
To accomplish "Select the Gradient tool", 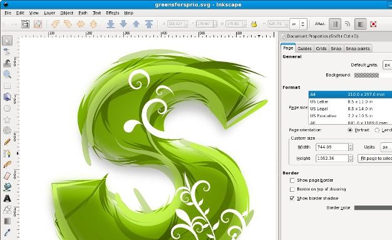I will coord(7,221).
